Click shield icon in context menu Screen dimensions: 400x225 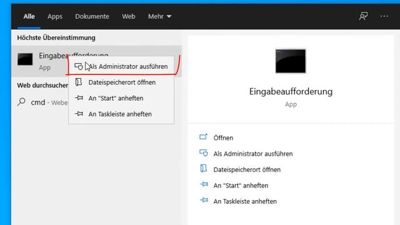pos(79,66)
